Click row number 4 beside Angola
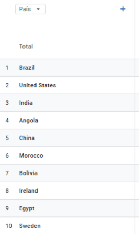139x238 pixels. click(7, 120)
